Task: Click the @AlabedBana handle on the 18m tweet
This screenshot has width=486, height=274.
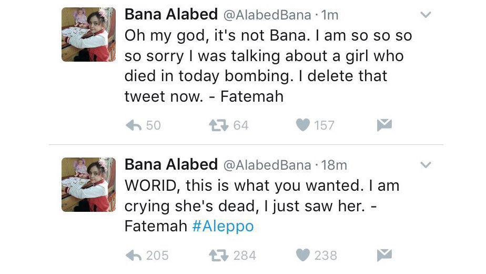Action: click(268, 165)
